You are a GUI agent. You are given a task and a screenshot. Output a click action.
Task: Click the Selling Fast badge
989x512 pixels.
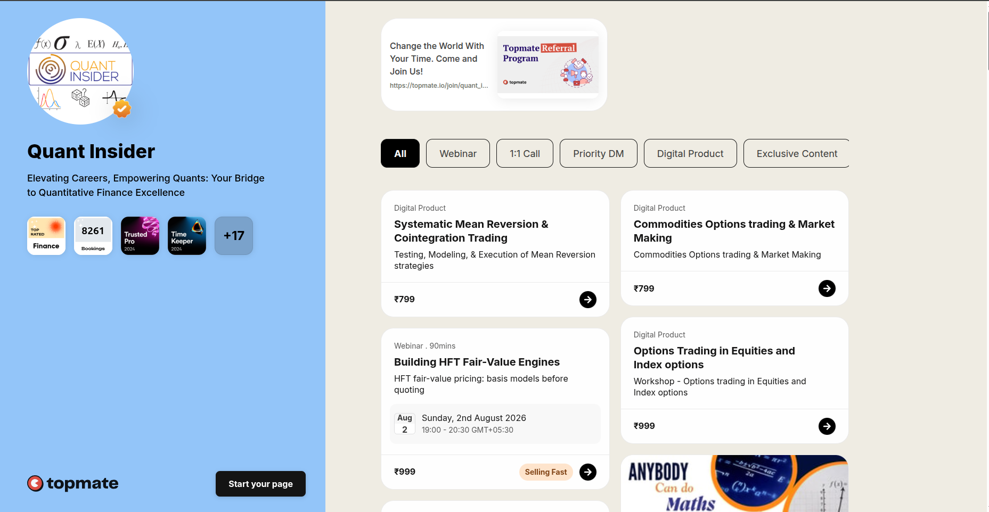tap(546, 472)
